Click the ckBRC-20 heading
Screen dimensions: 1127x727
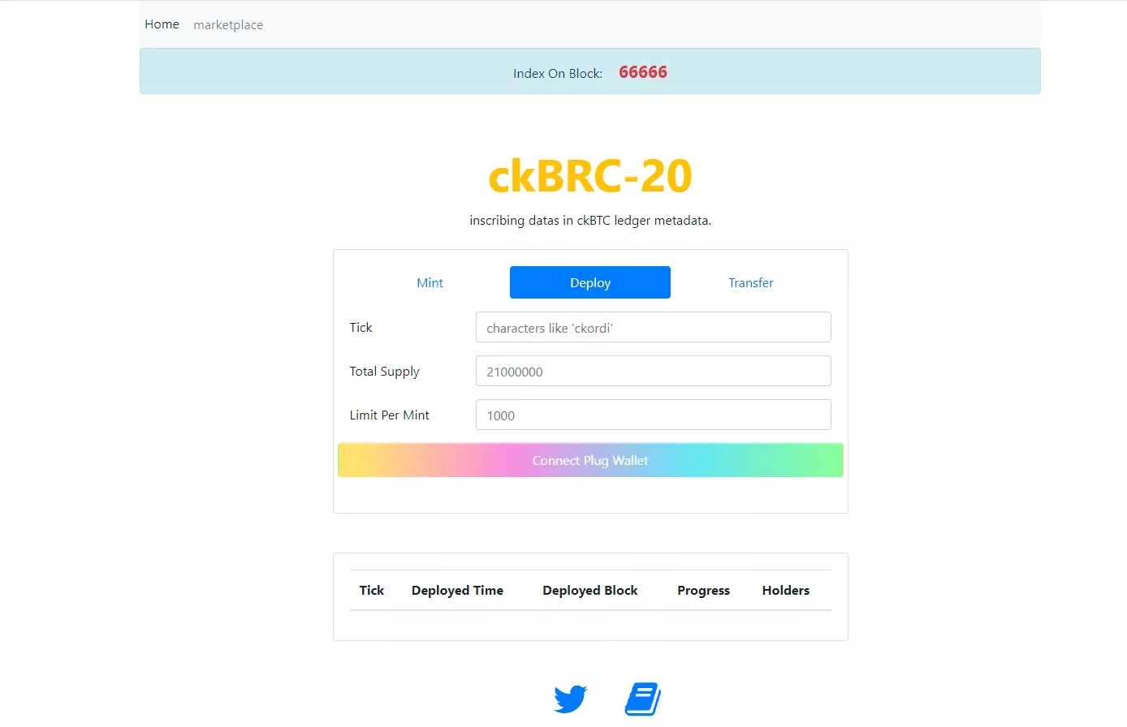click(x=589, y=176)
